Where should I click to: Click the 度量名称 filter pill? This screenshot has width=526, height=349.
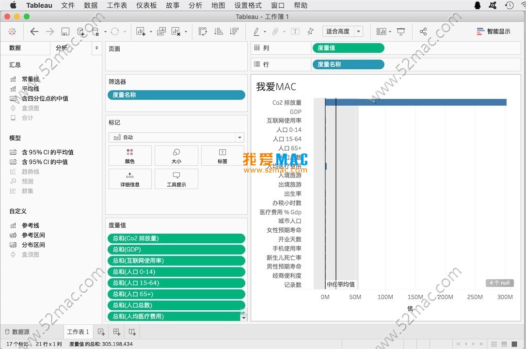[176, 95]
